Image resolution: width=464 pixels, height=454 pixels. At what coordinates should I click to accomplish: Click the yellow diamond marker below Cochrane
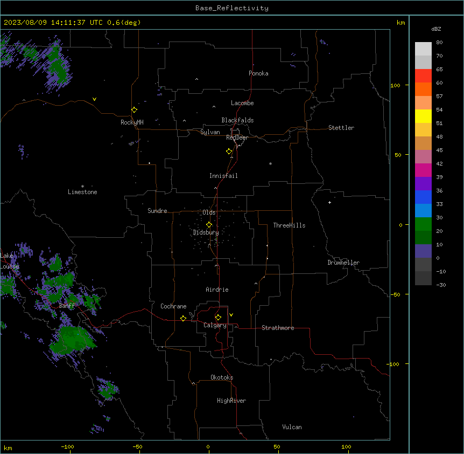coord(183,318)
